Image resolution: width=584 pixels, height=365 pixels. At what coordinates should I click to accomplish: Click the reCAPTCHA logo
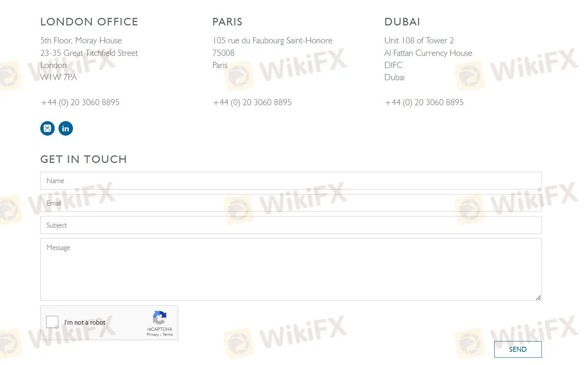point(160,318)
